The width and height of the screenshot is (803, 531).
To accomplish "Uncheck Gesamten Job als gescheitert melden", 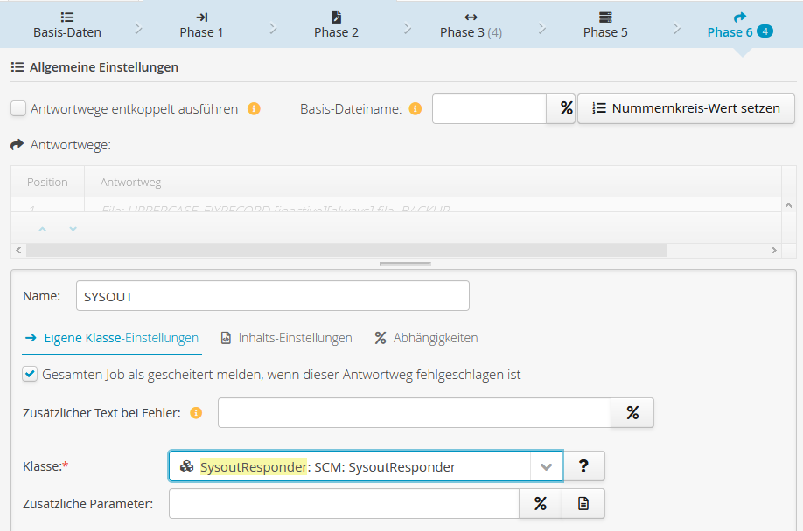I will pos(30,375).
